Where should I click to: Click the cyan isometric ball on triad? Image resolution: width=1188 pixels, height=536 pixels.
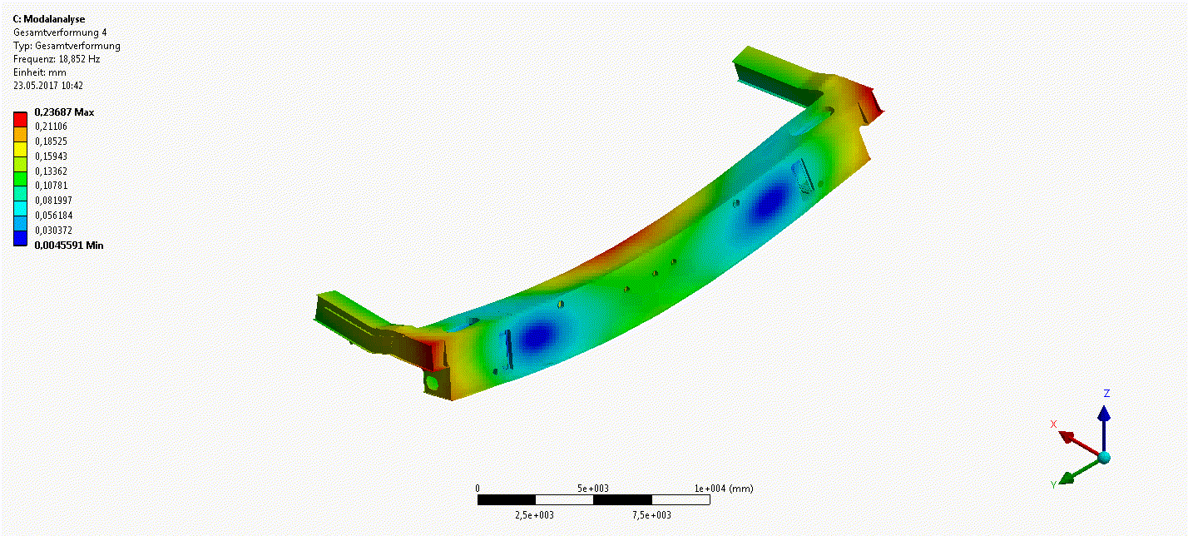click(x=1104, y=457)
